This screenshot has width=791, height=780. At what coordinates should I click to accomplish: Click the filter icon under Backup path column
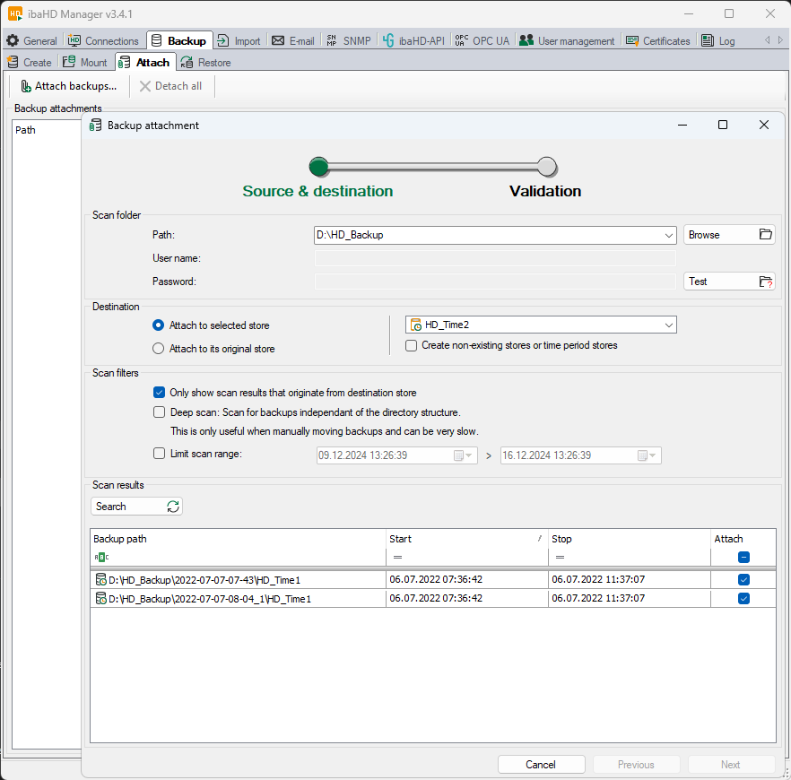(100, 557)
